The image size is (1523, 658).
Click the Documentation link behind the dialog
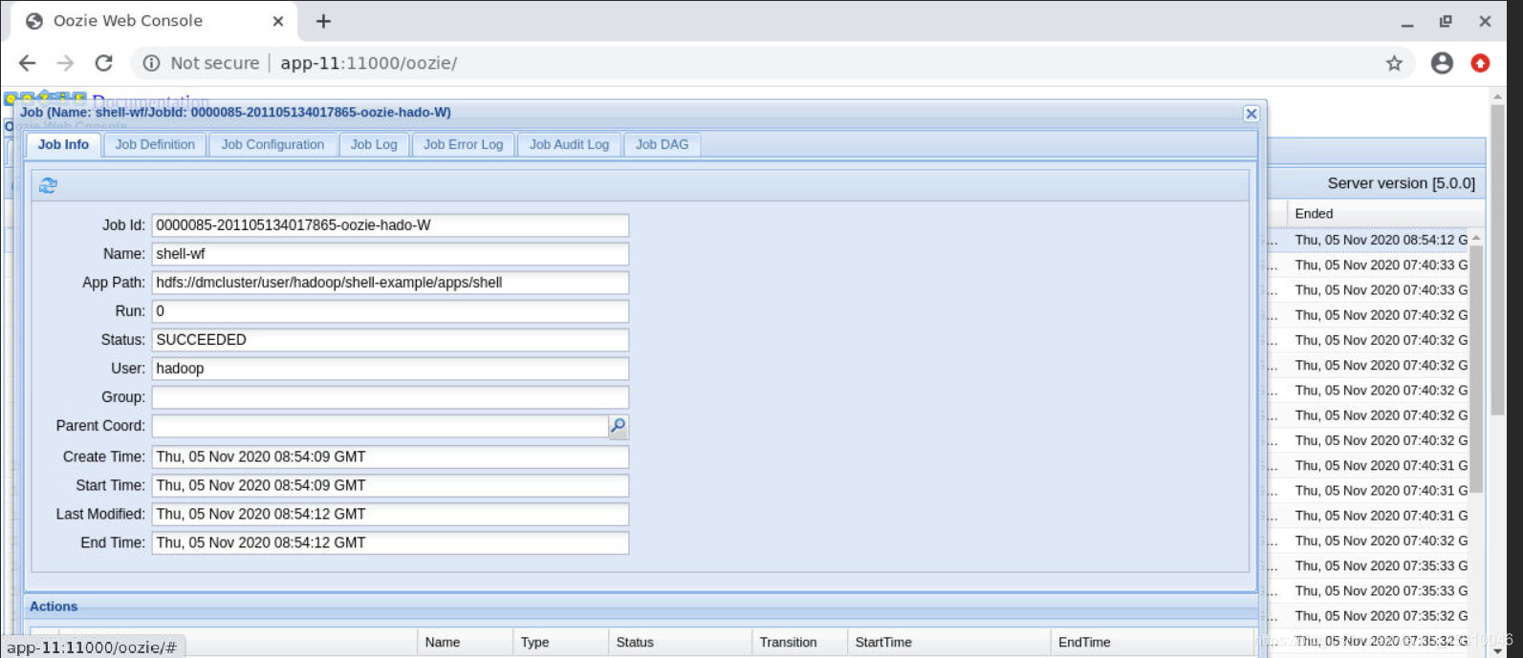pos(150,99)
